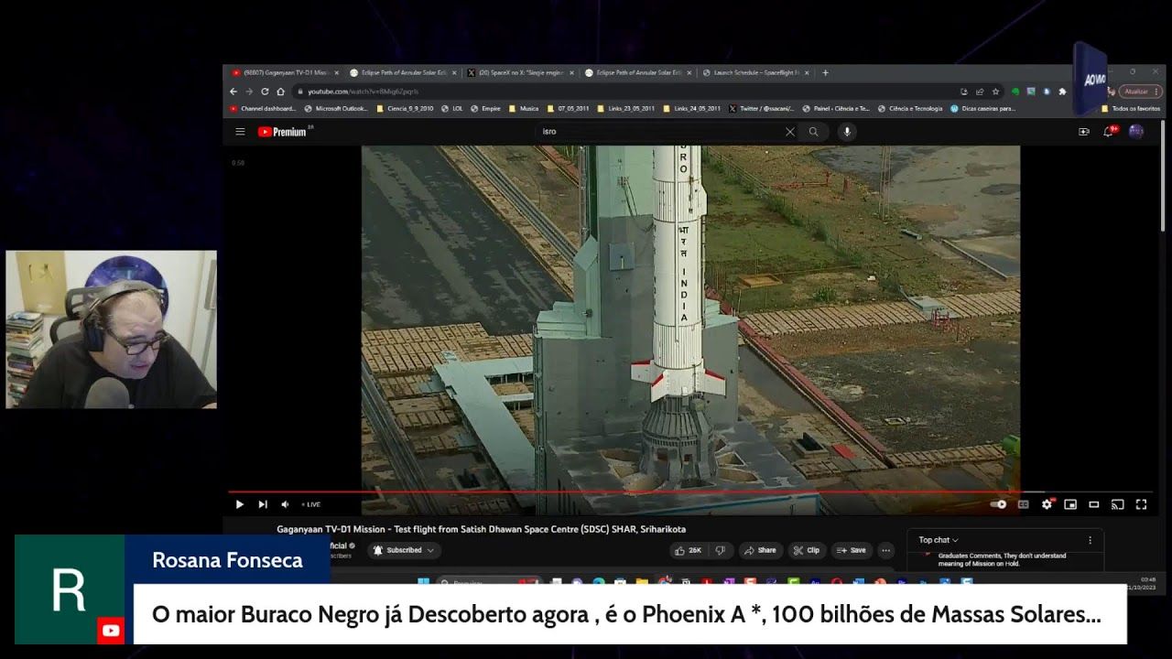The width and height of the screenshot is (1172, 659).
Task: Open the player Settings gear
Action: (1045, 504)
